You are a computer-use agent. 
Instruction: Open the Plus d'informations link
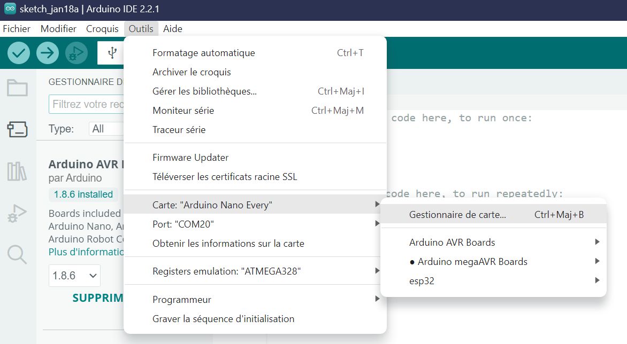point(86,252)
